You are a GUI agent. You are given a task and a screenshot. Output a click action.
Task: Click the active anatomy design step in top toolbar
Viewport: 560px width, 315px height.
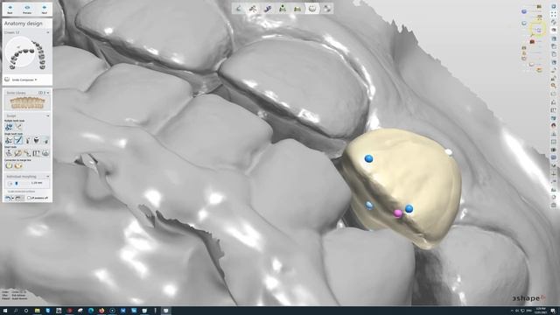coord(312,9)
